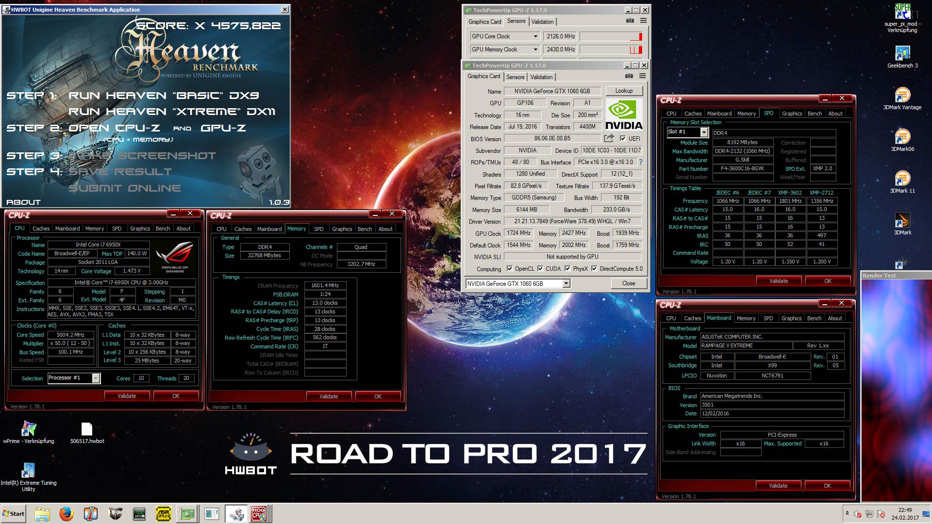Open the 3DMark06 desktop shortcut
The width and height of the screenshot is (932, 524).
click(902, 140)
